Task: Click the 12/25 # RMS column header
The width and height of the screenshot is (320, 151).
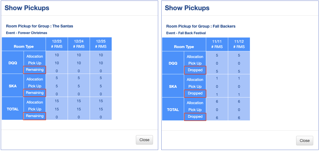Action: tap(101, 44)
